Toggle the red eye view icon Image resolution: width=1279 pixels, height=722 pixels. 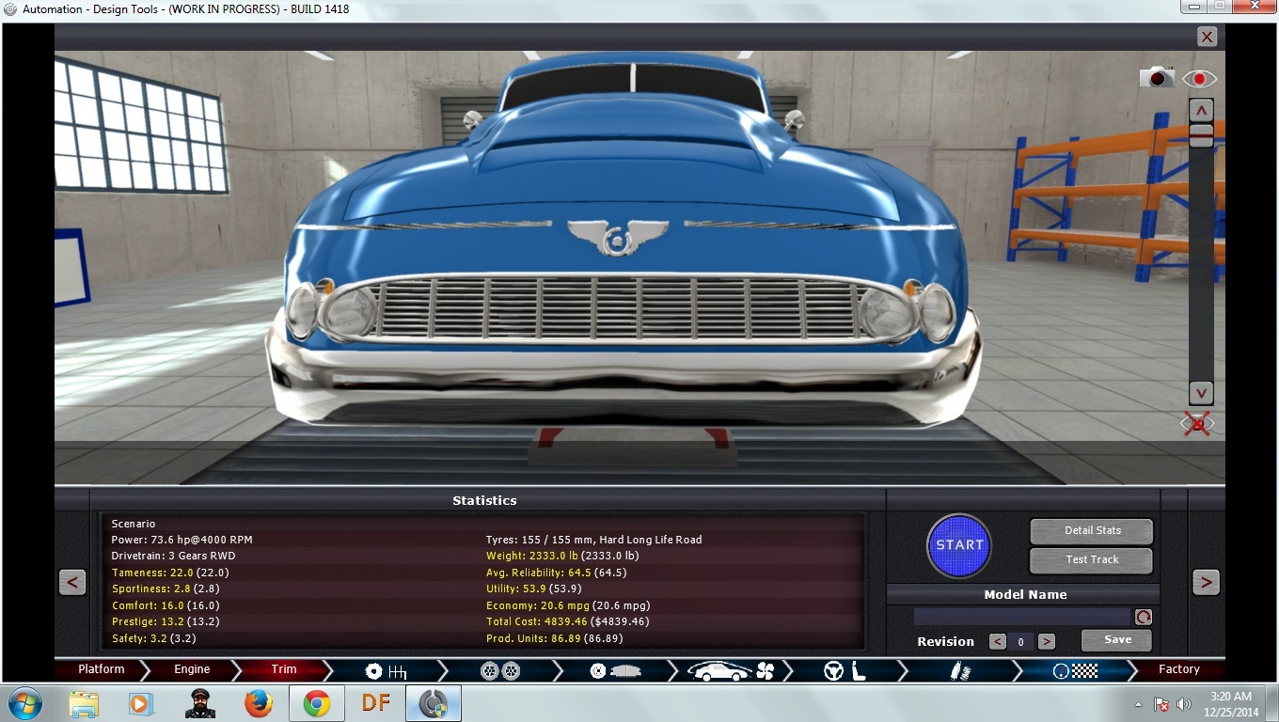click(1199, 79)
